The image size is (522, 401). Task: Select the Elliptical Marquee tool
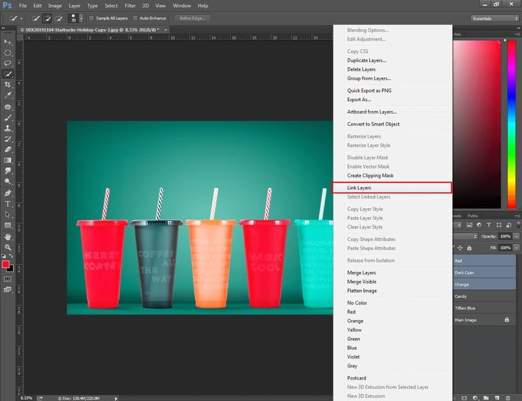coord(7,53)
